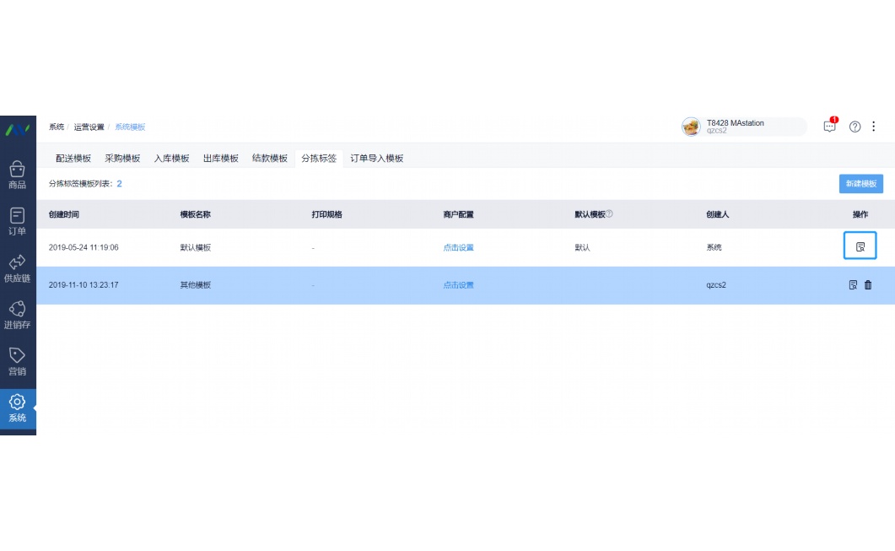Switch to the 订单导入模板 tab

coord(377,158)
